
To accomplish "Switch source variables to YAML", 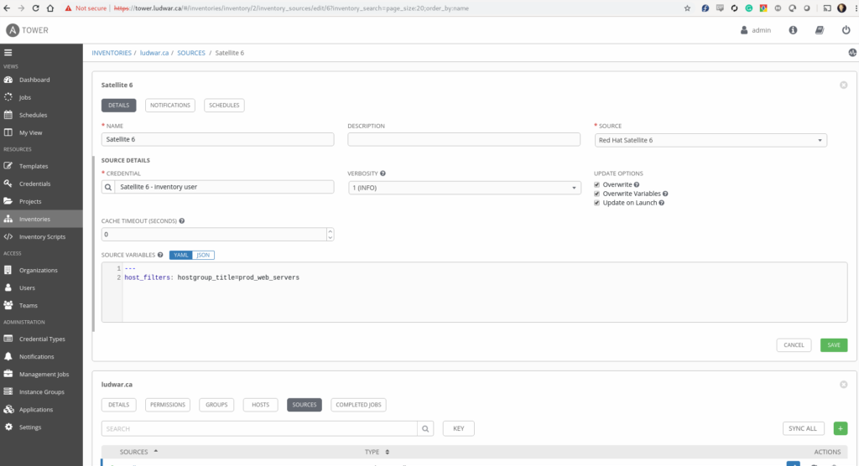I will [x=181, y=255].
